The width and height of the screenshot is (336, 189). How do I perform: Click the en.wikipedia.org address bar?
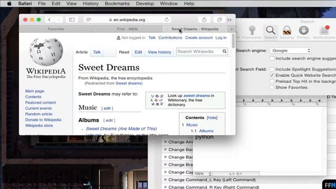tap(128, 20)
